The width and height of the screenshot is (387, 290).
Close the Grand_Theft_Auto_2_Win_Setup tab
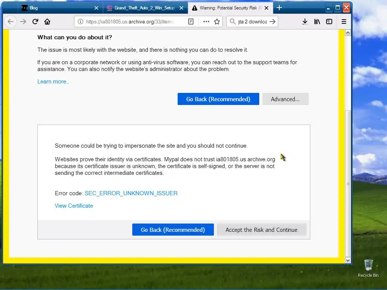pos(181,8)
